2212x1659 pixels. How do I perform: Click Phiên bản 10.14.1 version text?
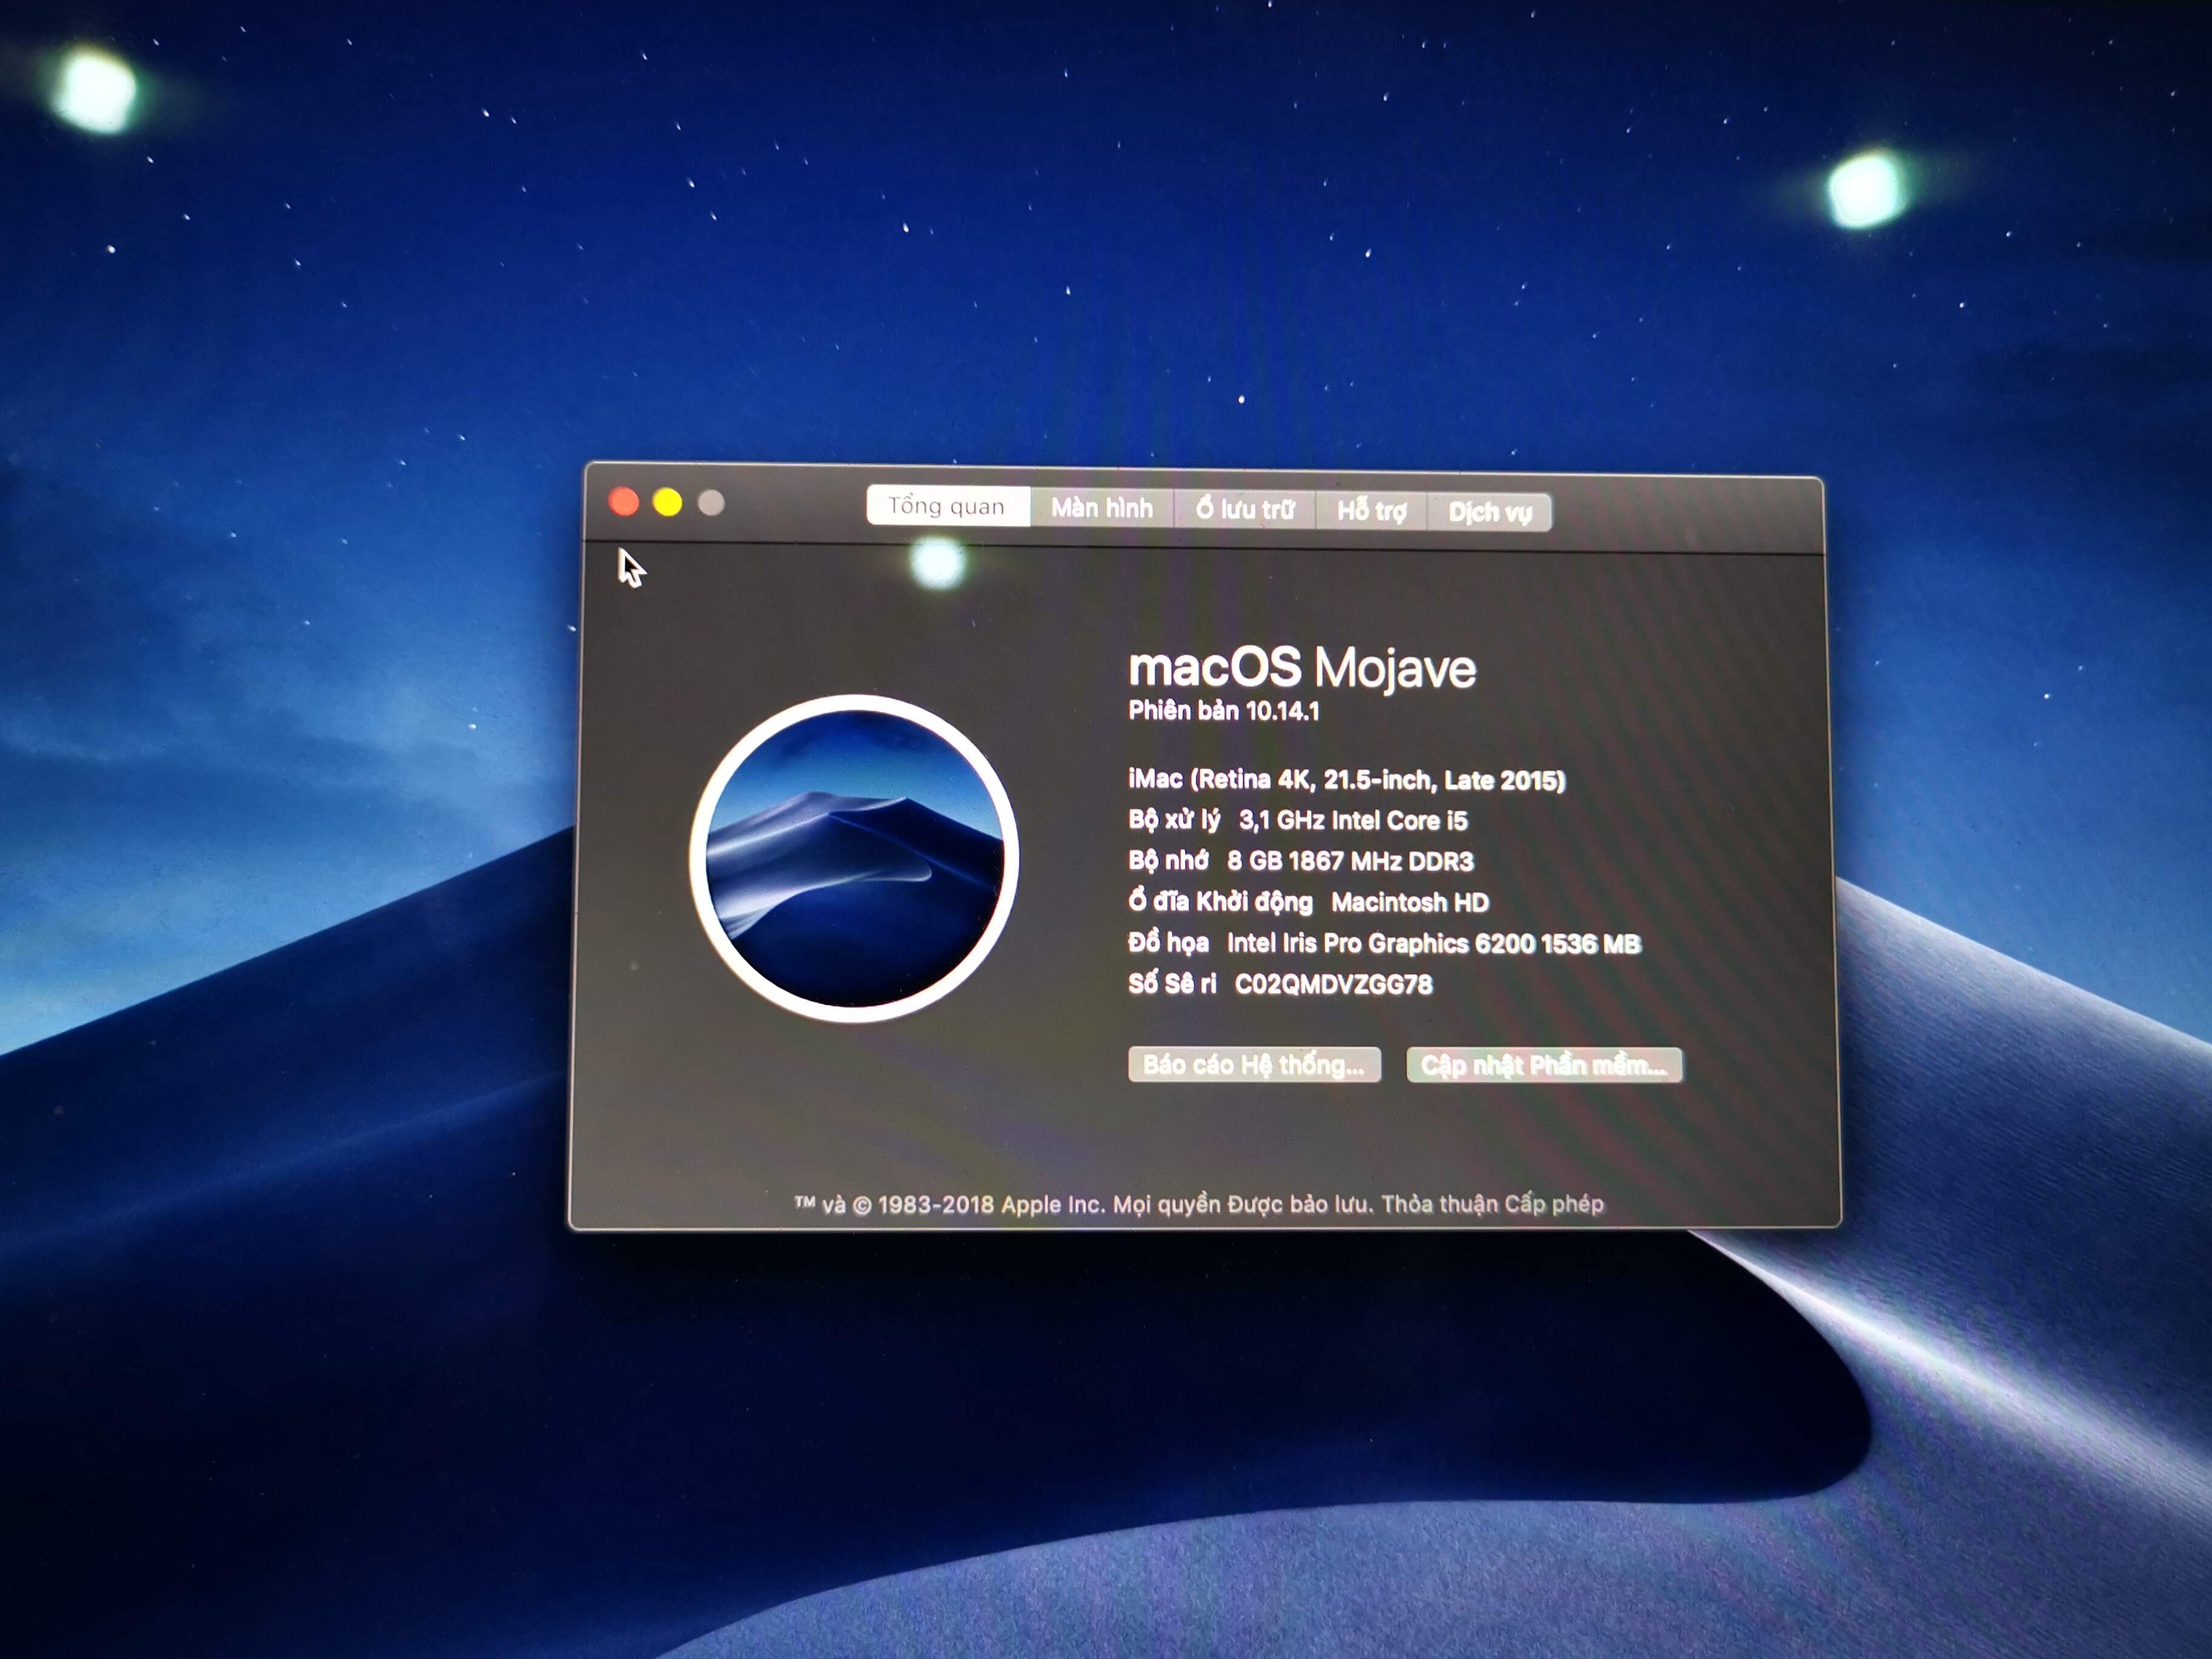click(1223, 711)
